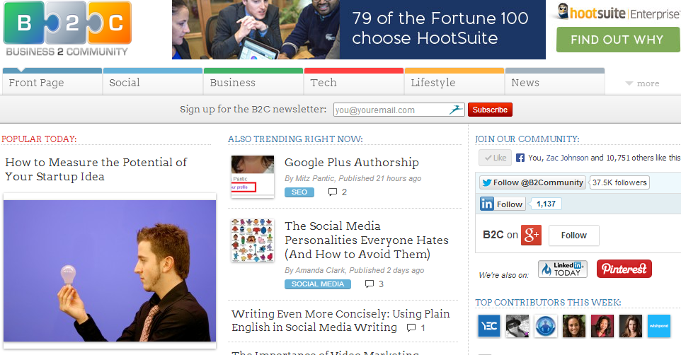Viewport: 681px width, 355px height.
Task: Follow @B2Community on Twitter
Action: (532, 182)
